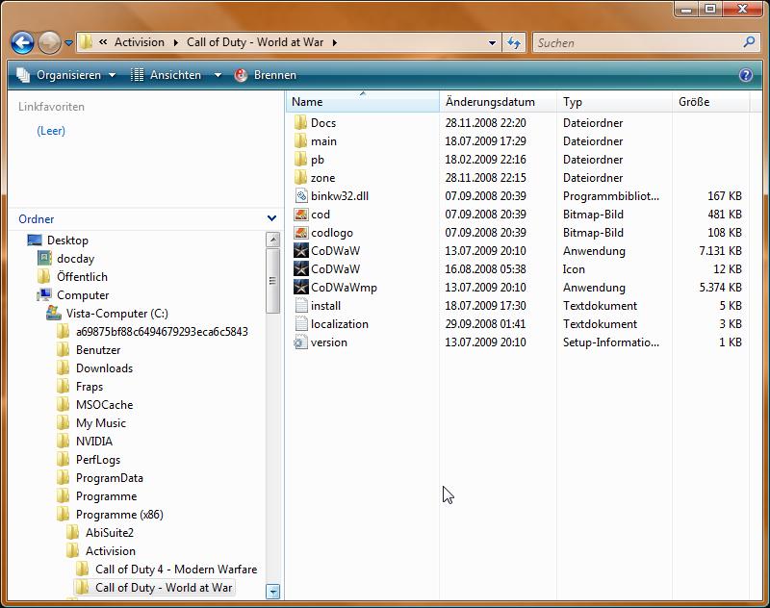
Task: Open Help with the question mark icon
Action: tap(745, 75)
